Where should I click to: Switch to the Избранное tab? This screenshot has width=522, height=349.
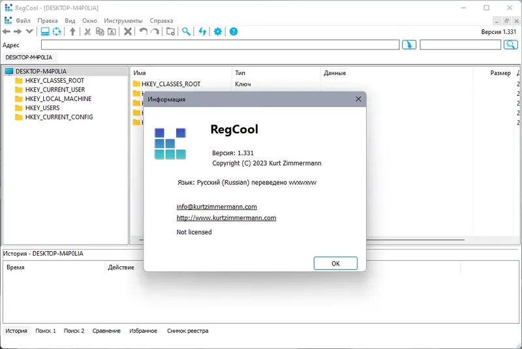click(x=143, y=331)
